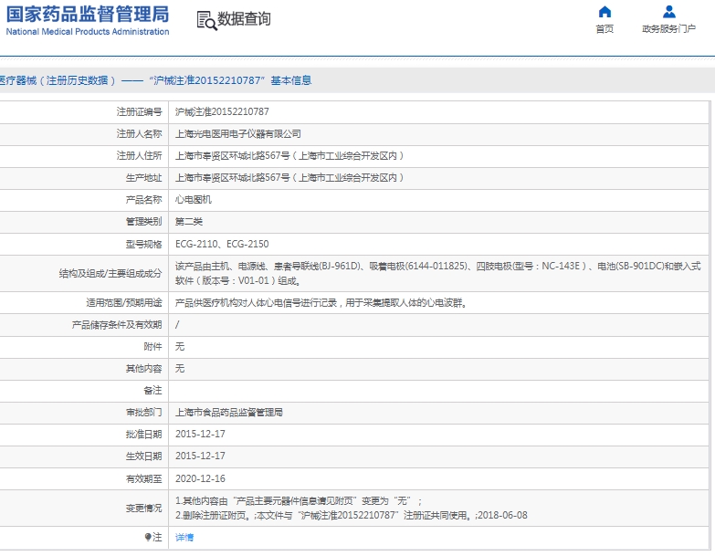The image size is (715, 556).
Task: Click the 政务服务门户 label
Action: click(x=669, y=29)
